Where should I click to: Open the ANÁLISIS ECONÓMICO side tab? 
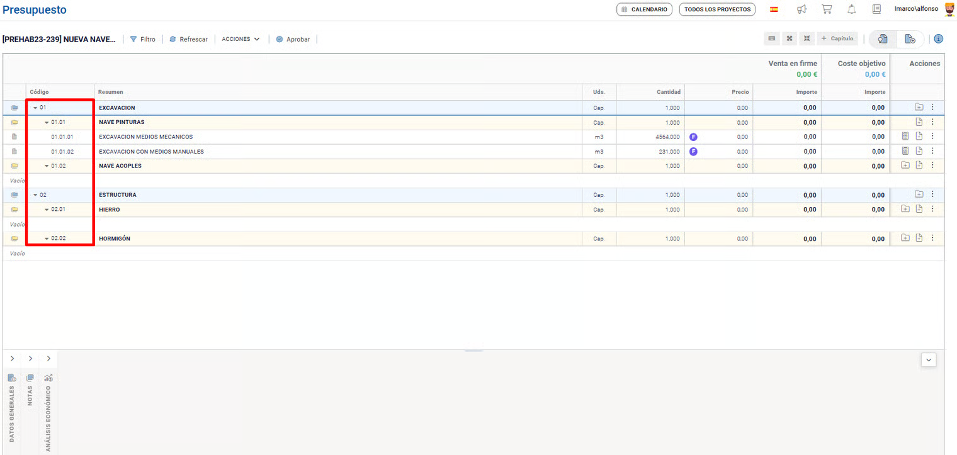(48, 410)
